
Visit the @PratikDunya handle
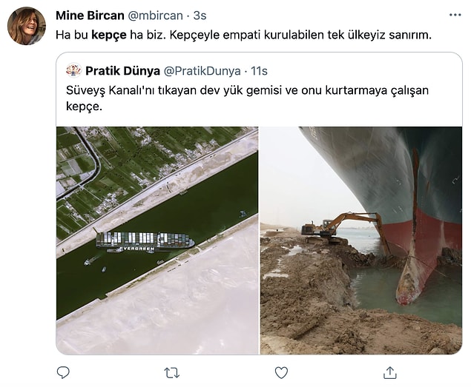point(202,71)
